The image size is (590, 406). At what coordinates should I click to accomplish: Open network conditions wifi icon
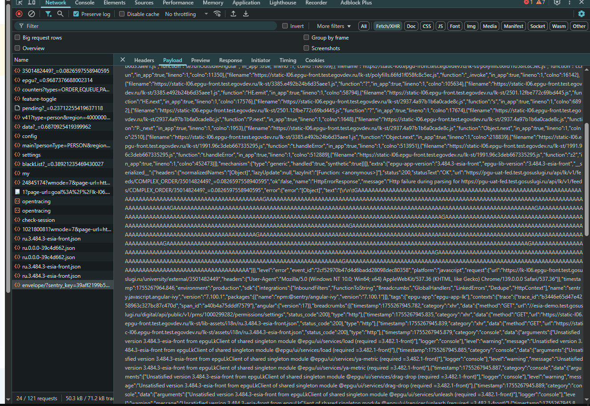click(x=217, y=14)
